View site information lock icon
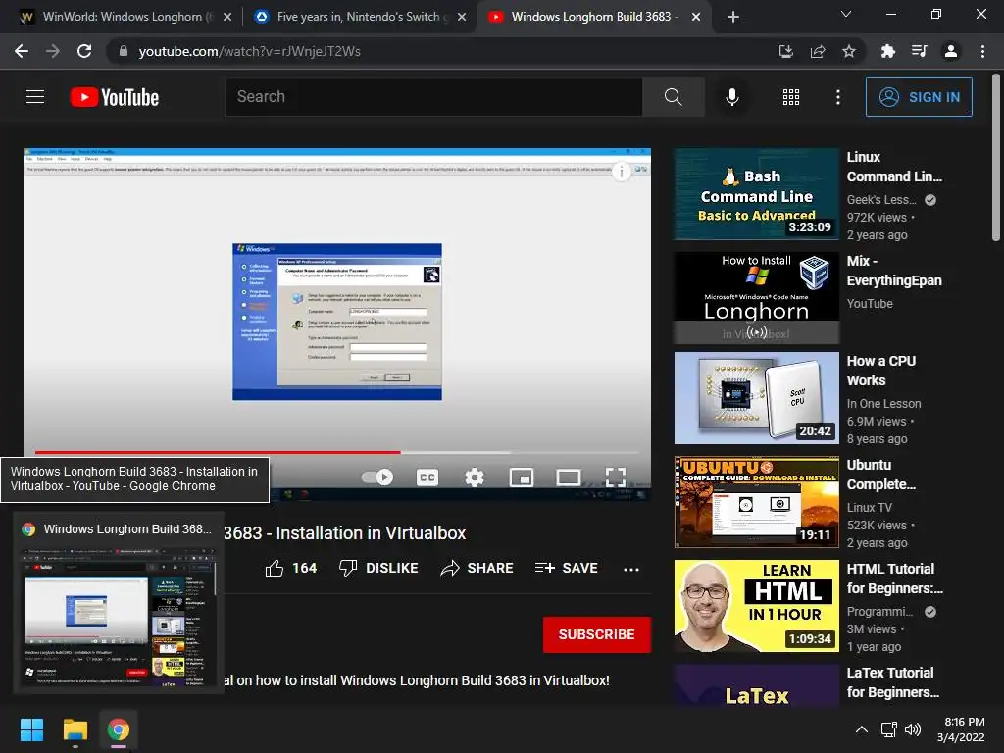Screen dimensions: 1004x753 [x=123, y=51]
